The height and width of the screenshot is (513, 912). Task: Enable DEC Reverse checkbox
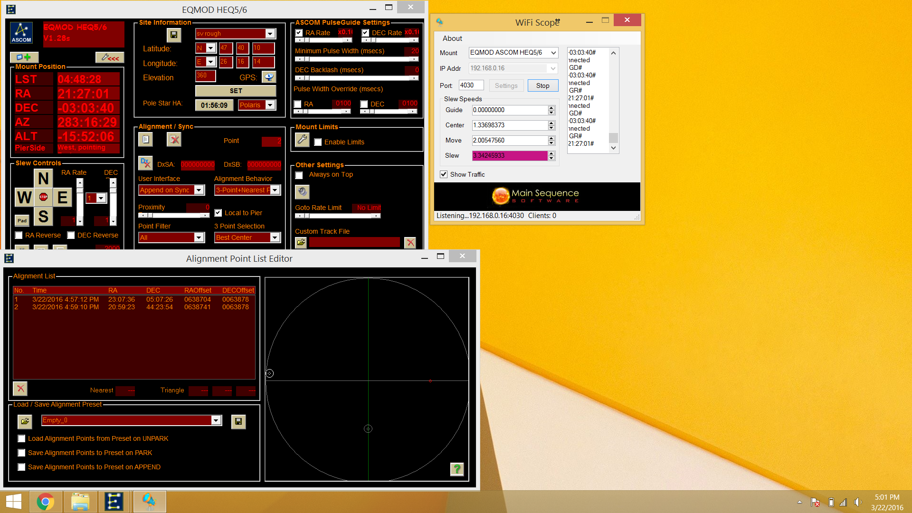(71, 235)
